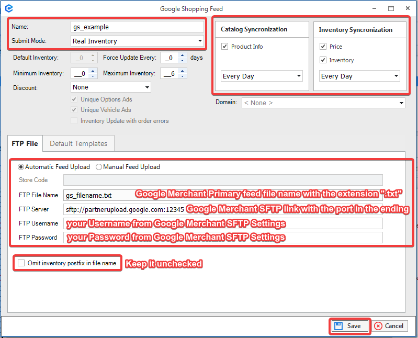Click the app logo icon in title bar
This screenshot has width=418, height=338.
[x=9, y=8]
